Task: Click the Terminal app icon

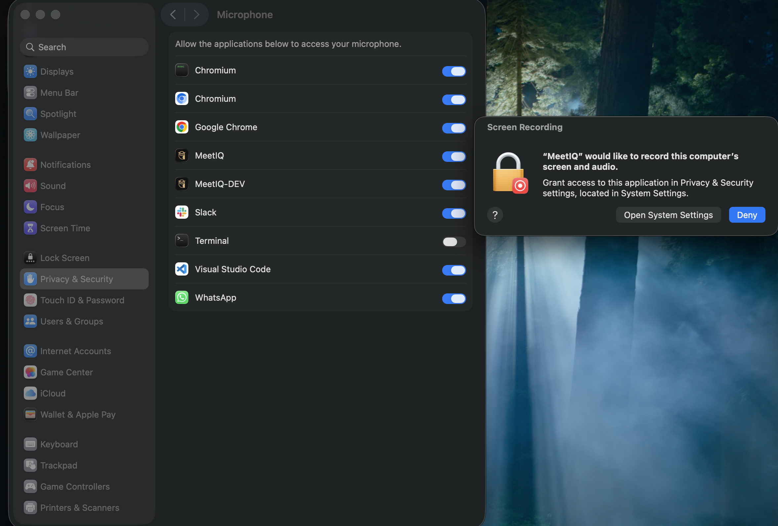Action: click(x=182, y=241)
